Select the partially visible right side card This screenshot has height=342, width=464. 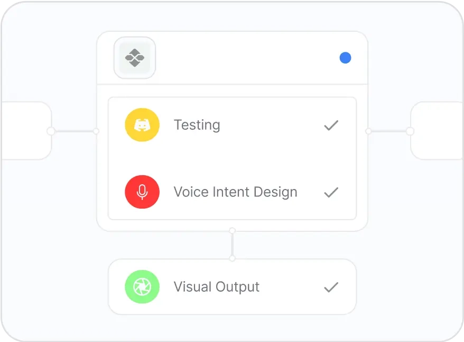[x=438, y=131]
